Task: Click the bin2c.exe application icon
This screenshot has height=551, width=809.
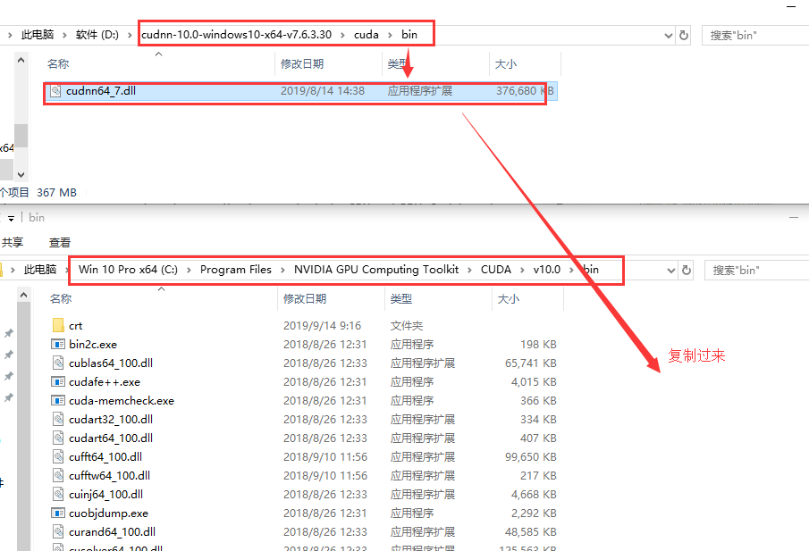Action: tap(58, 344)
